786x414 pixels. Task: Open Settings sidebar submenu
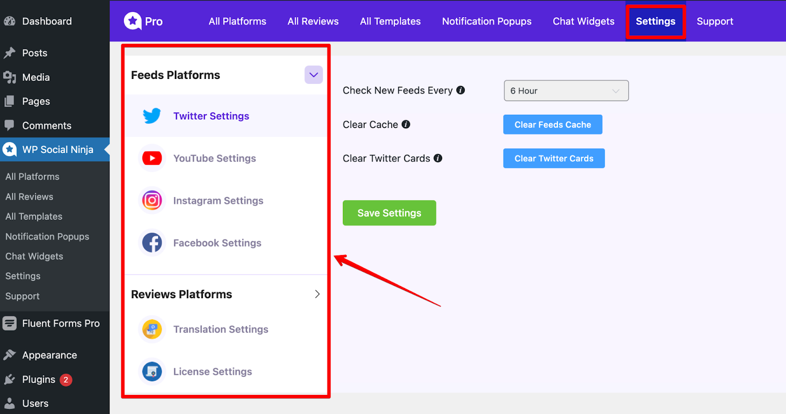(x=23, y=276)
